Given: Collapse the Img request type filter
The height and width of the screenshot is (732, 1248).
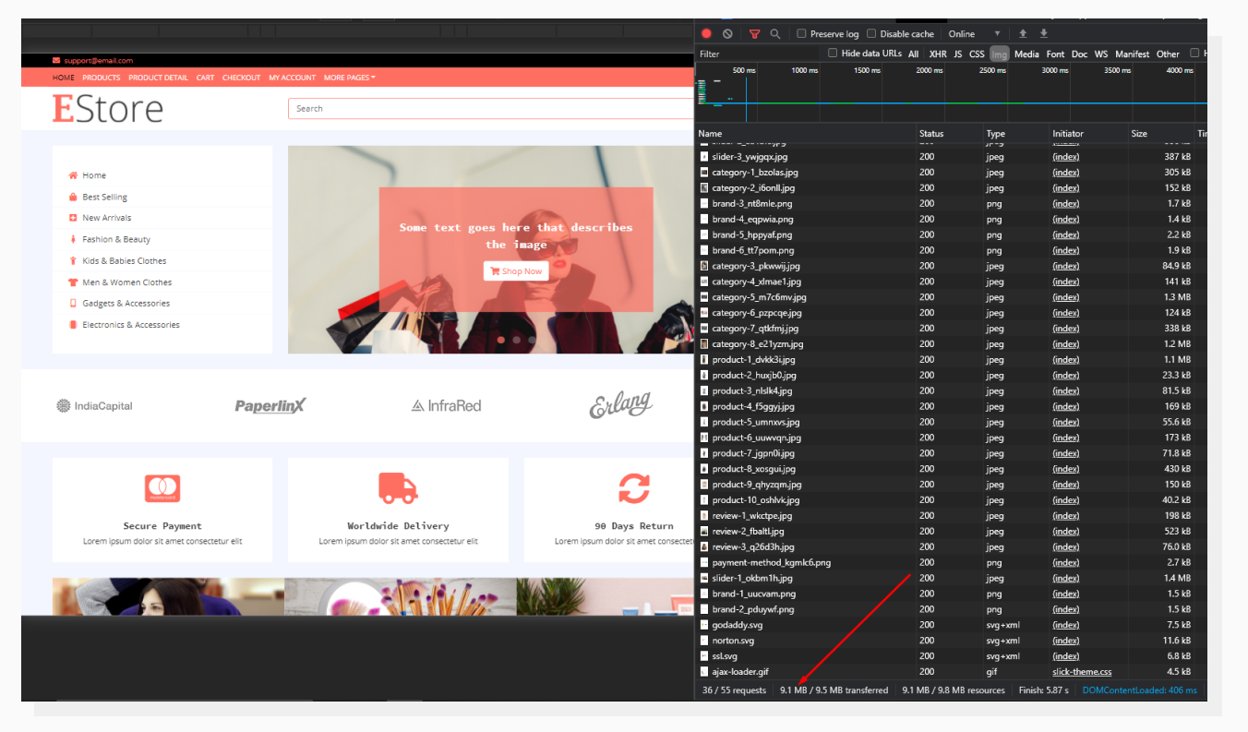Looking at the screenshot, I should click(999, 53).
